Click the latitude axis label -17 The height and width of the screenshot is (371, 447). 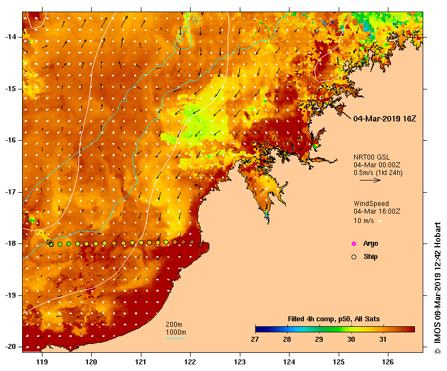(11, 192)
